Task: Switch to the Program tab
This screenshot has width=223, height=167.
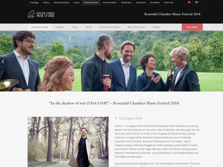Action: point(60,27)
